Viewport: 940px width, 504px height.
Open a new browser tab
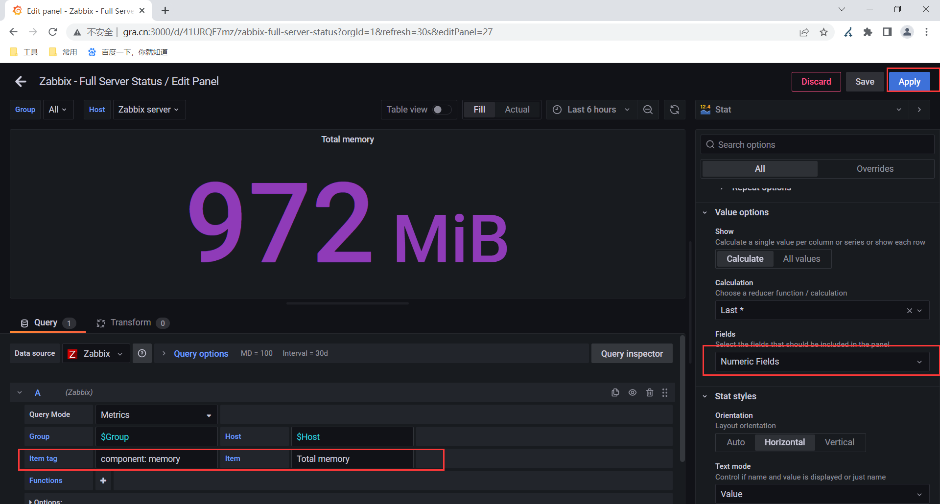165,10
